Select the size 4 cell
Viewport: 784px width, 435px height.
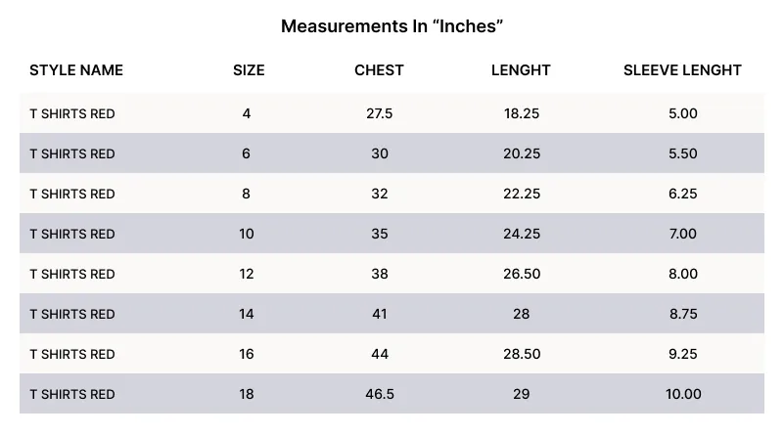click(x=247, y=113)
